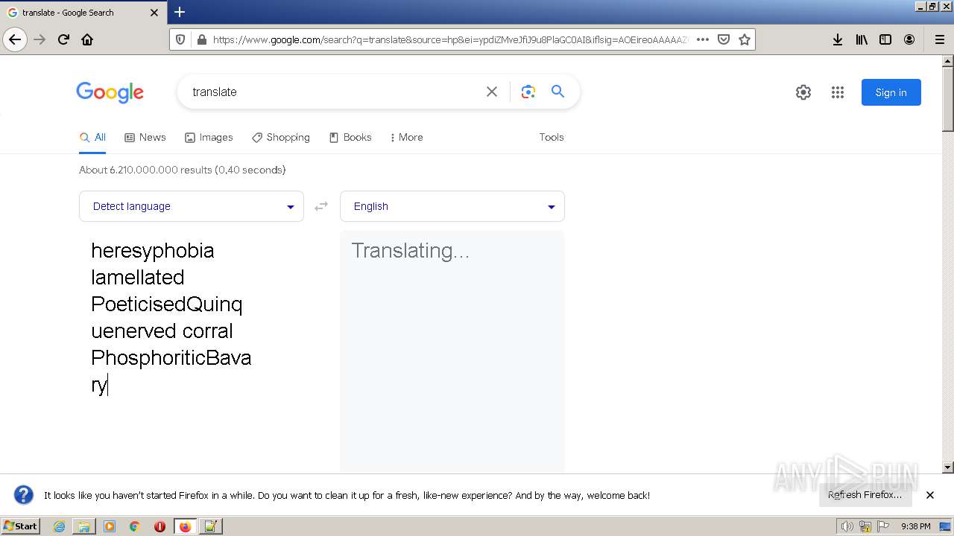Open the volume control in system tray

pos(847,526)
